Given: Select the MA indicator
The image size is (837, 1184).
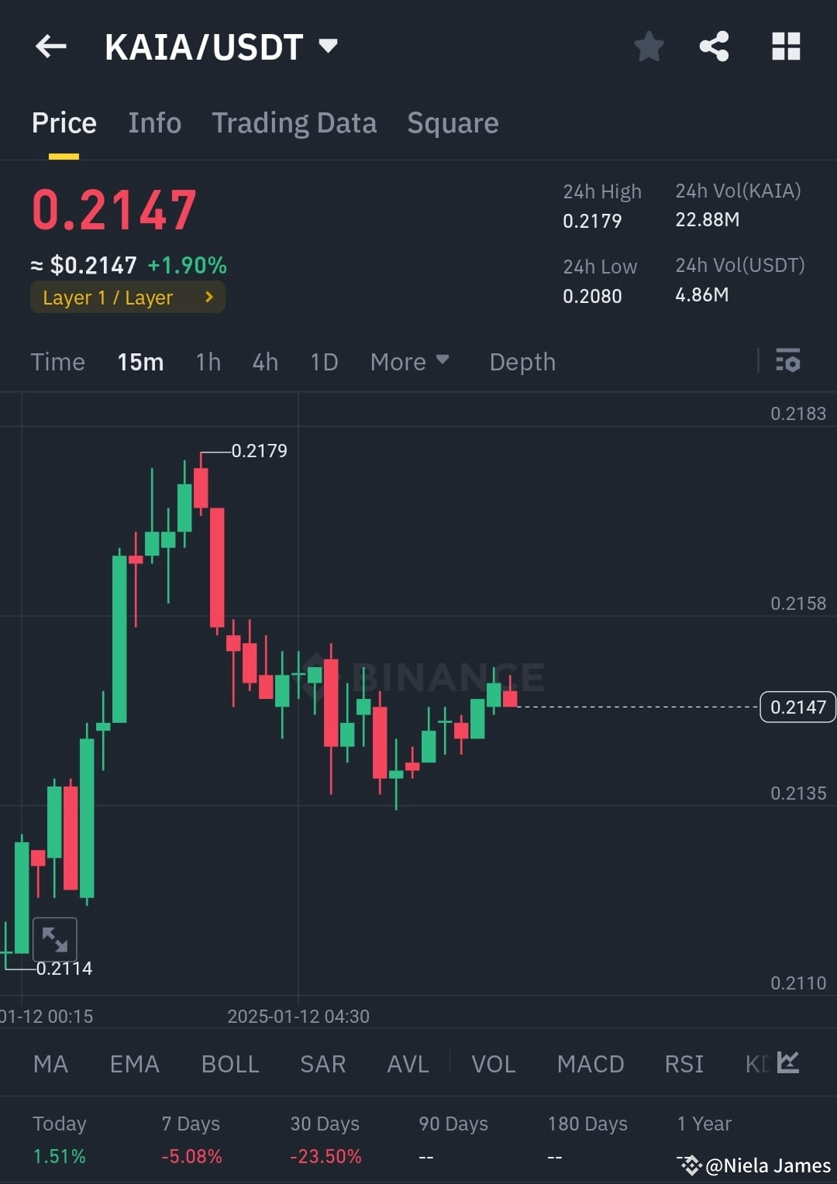Looking at the screenshot, I should point(50,1065).
